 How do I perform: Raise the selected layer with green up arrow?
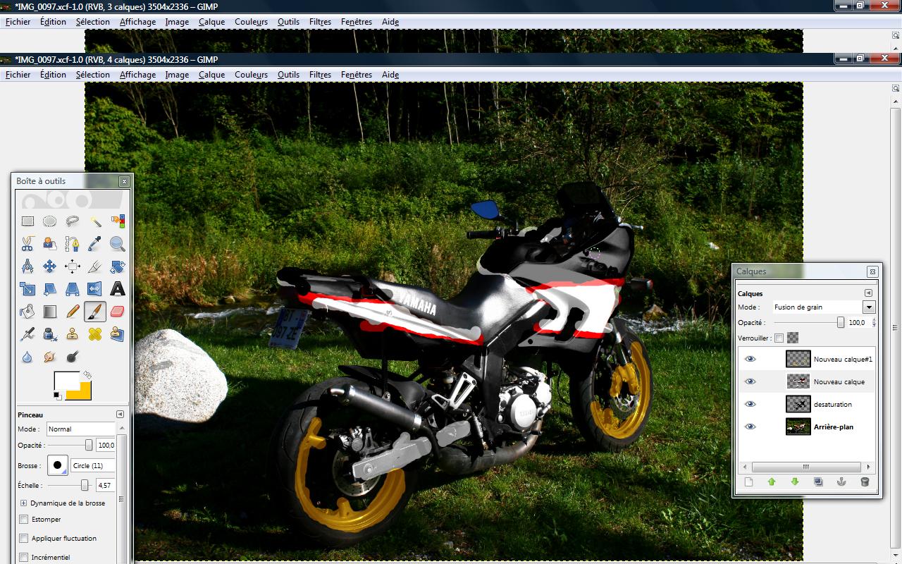click(772, 482)
